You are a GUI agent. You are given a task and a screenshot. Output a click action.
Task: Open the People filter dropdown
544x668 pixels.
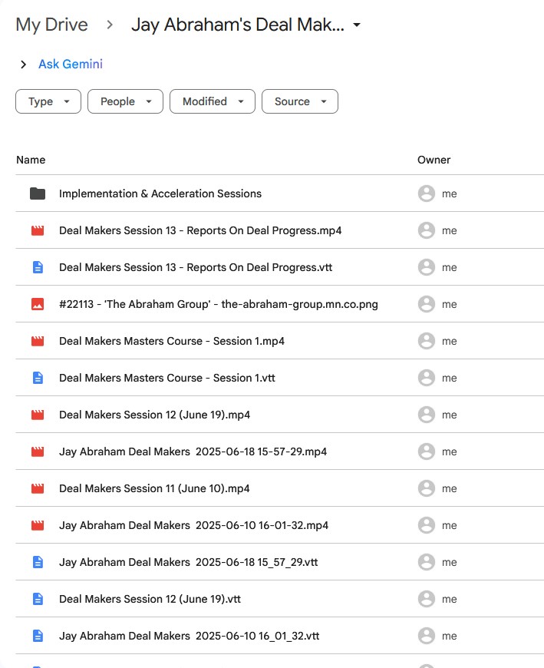125,101
